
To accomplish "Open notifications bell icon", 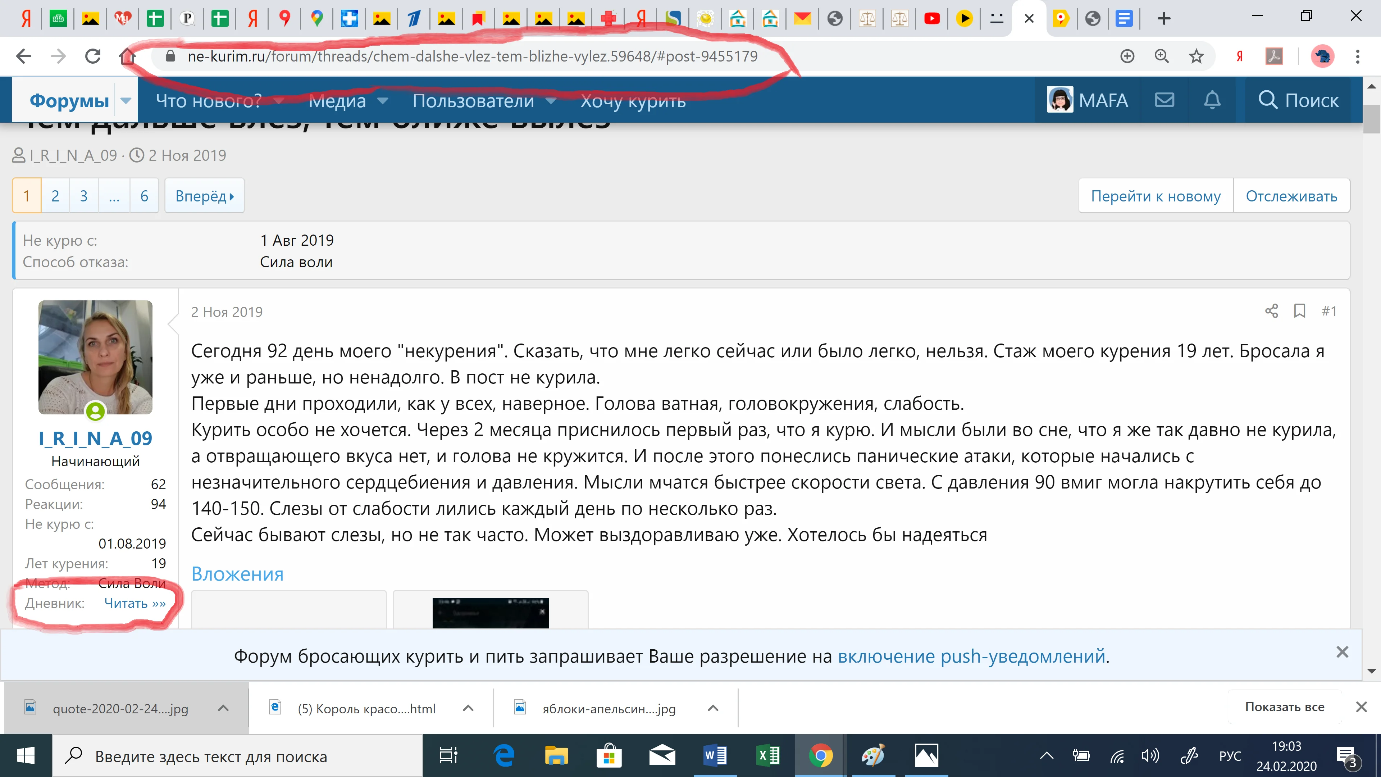I will [1213, 100].
